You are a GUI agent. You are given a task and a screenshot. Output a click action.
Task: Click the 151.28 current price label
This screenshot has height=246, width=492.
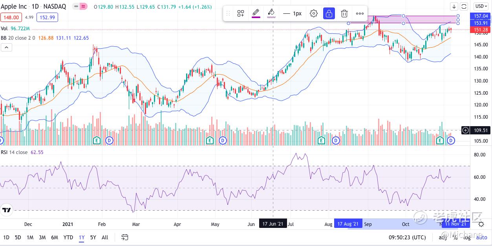(x=481, y=30)
